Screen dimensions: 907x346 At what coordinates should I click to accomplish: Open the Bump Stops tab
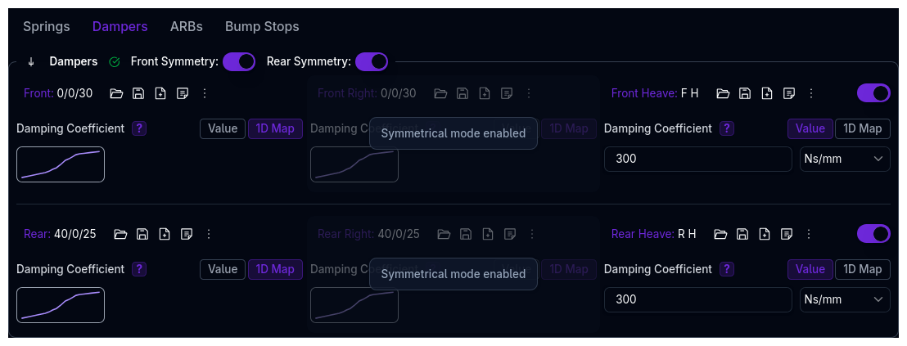tap(262, 26)
